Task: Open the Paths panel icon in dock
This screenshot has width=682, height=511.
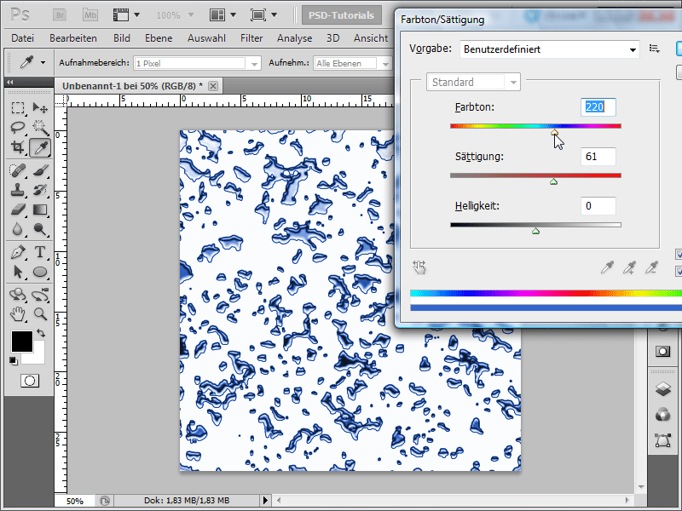Action: tap(663, 440)
